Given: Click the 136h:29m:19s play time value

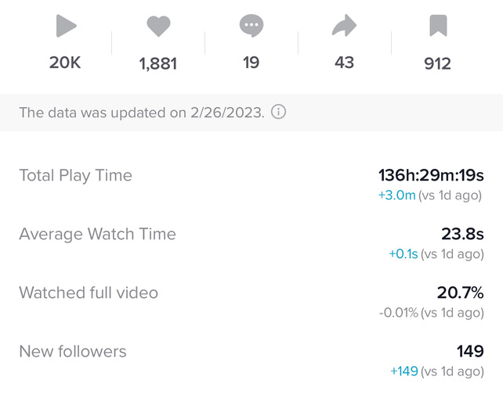Looking at the screenshot, I should (x=431, y=175).
